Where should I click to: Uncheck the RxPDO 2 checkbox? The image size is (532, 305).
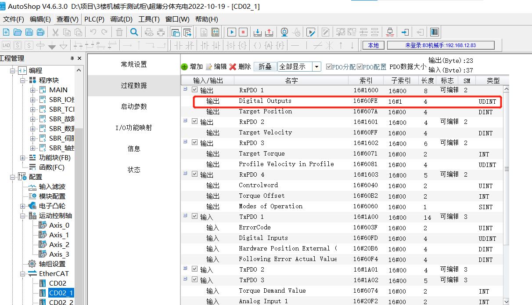point(194,122)
